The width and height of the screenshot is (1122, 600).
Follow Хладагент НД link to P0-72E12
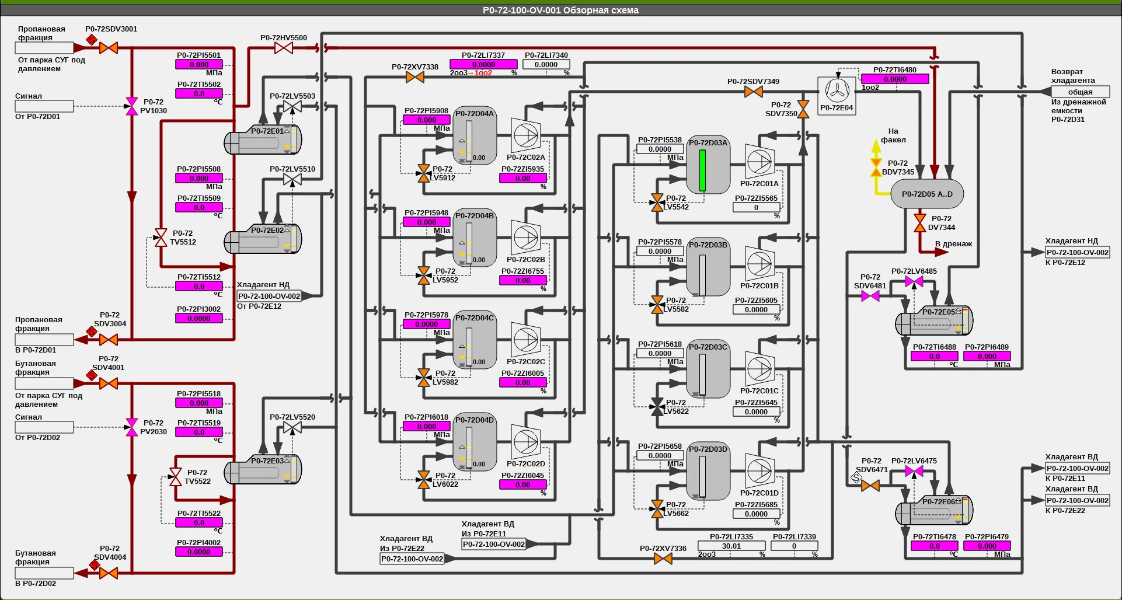click(1078, 253)
